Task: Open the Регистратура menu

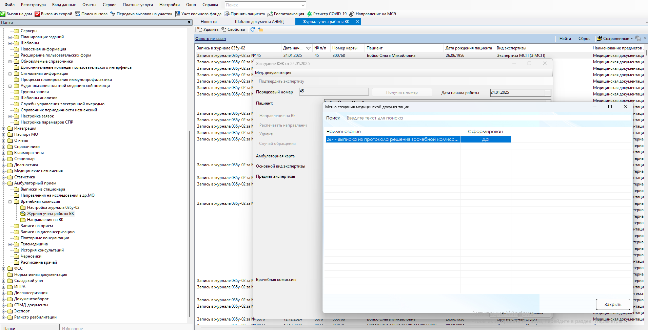Action: point(33,5)
